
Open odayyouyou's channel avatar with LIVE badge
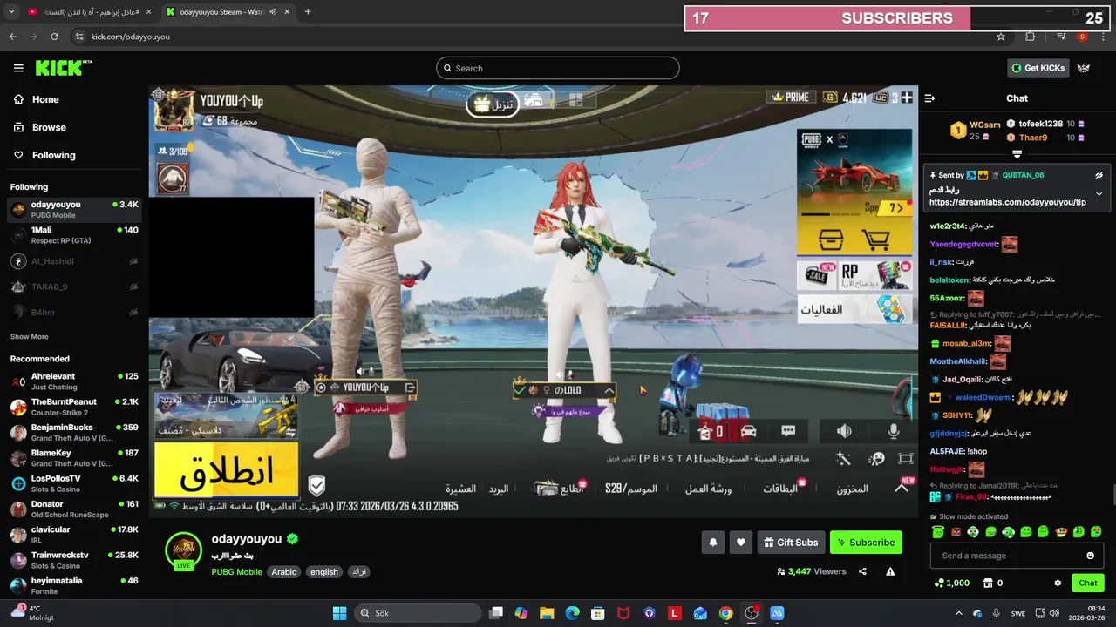[x=184, y=551]
